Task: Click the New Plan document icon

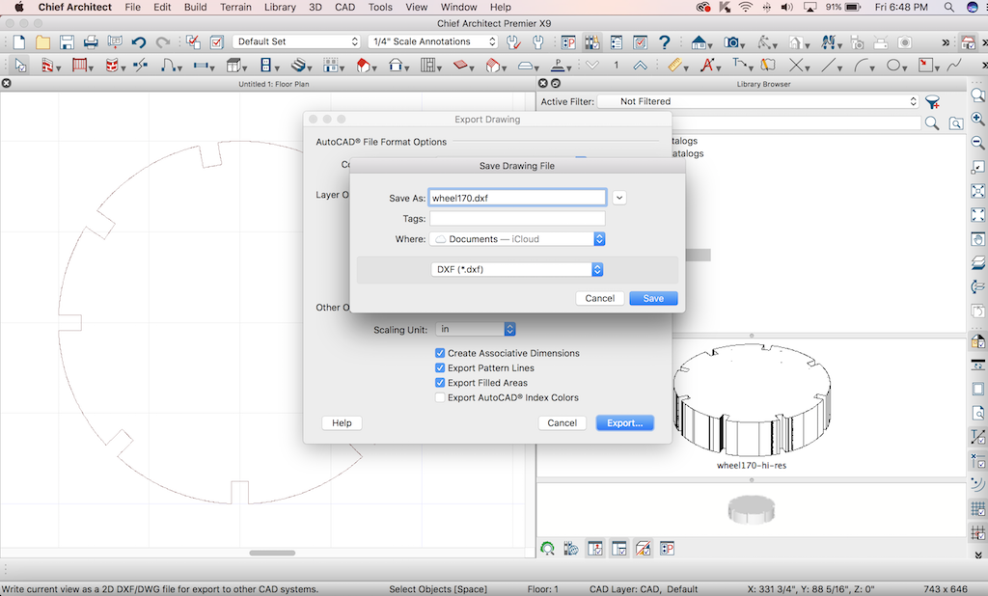Action: 19,42
